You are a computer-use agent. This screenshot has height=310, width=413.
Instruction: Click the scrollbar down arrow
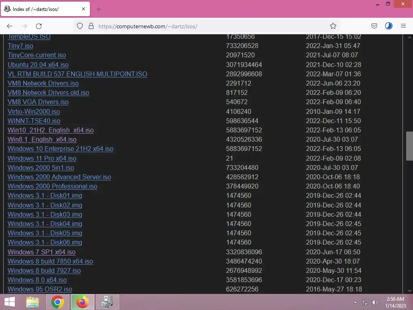point(409,291)
